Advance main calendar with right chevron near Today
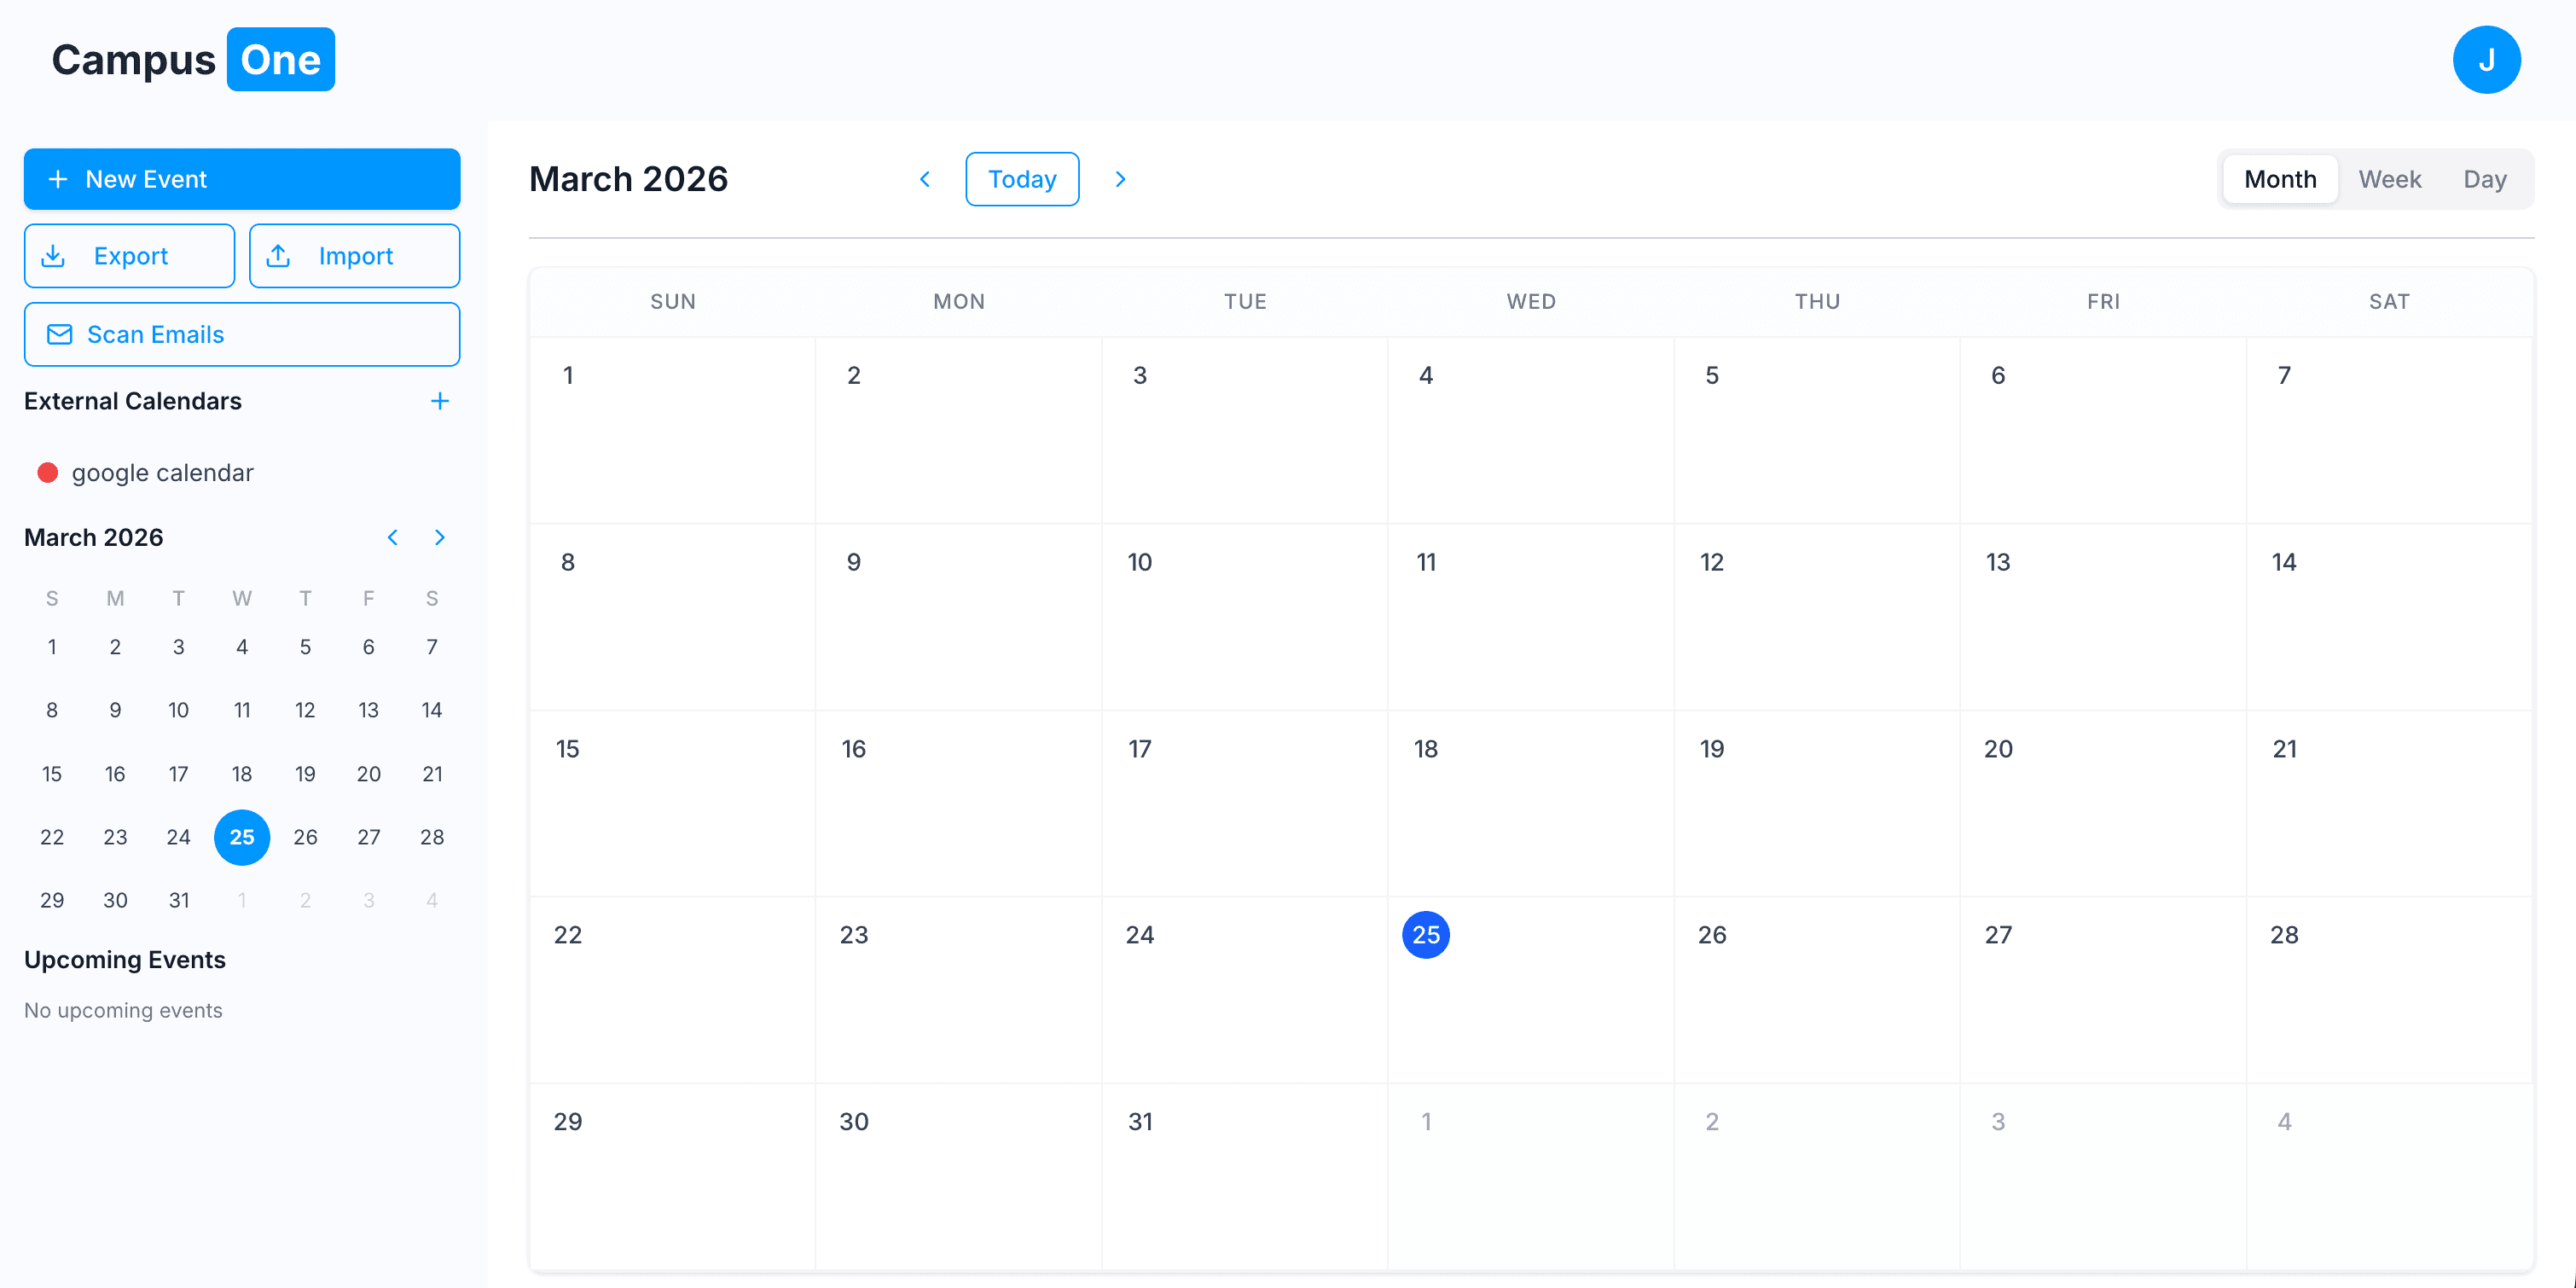This screenshot has width=2576, height=1288. click(x=1120, y=179)
